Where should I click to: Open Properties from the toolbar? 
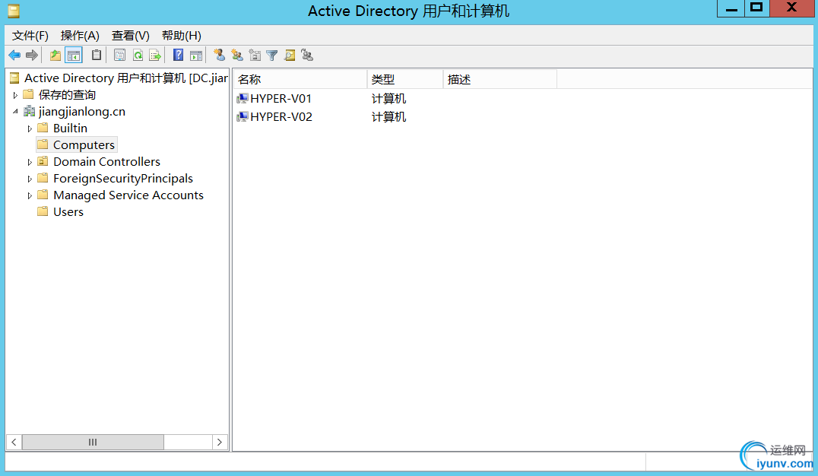(x=119, y=55)
